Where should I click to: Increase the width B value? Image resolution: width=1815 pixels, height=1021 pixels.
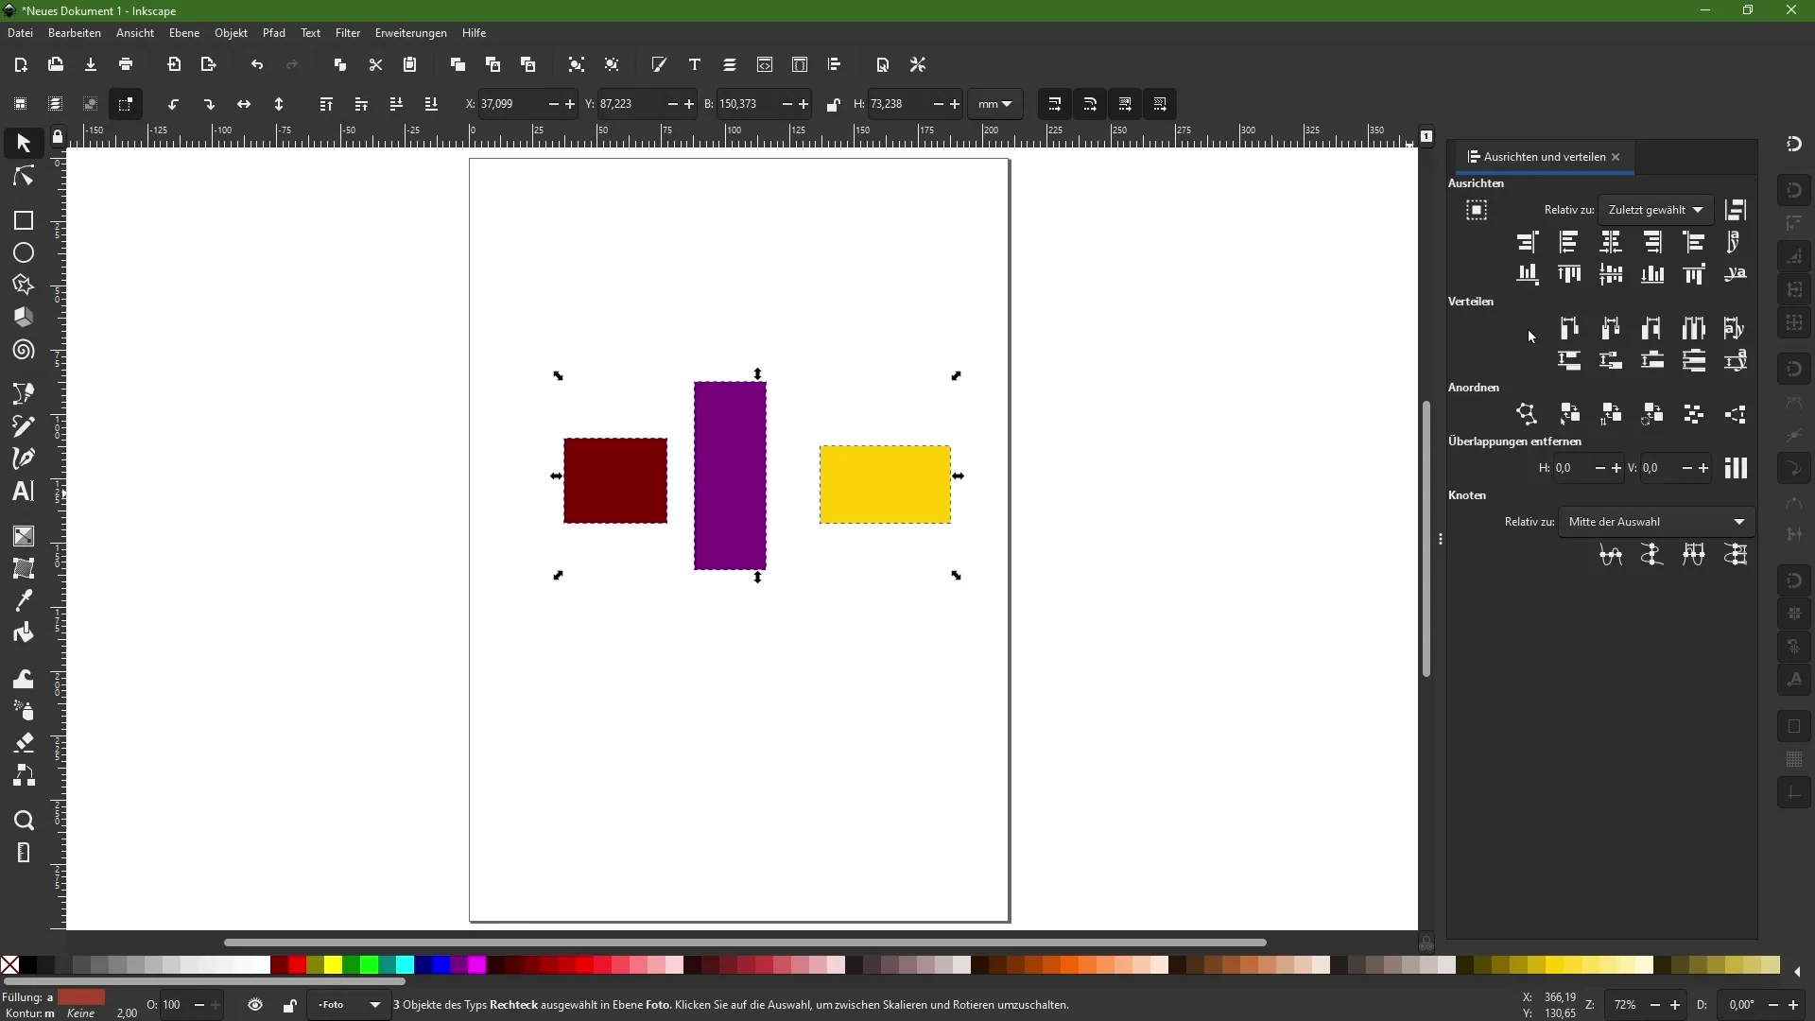(804, 104)
